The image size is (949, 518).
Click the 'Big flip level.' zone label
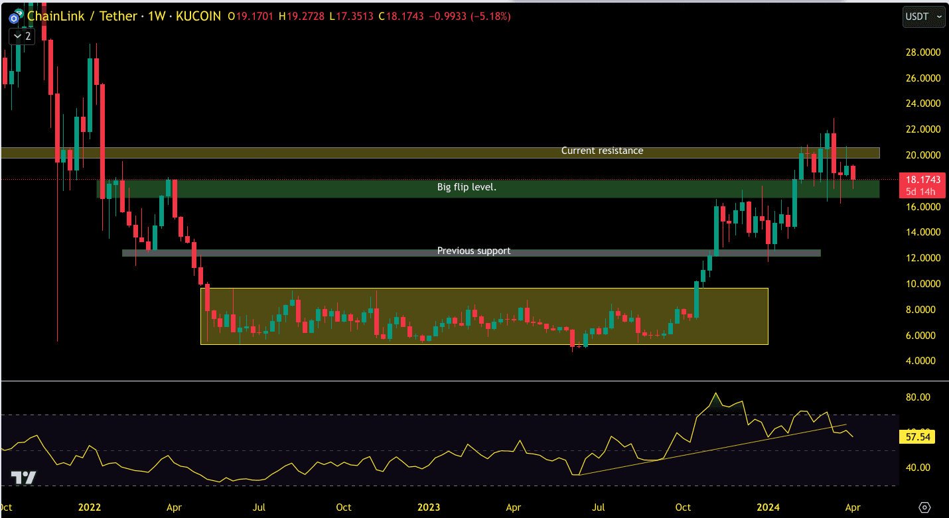(x=467, y=187)
